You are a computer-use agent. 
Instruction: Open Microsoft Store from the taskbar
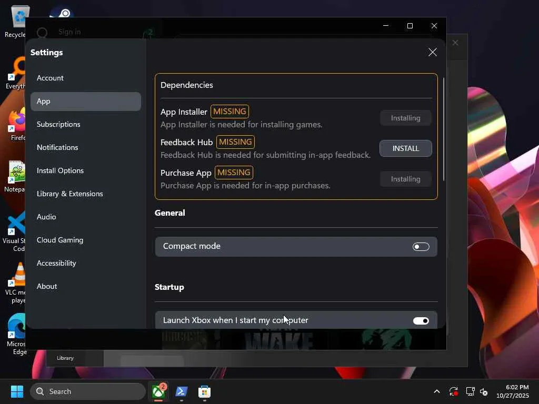pyautogui.click(x=205, y=391)
